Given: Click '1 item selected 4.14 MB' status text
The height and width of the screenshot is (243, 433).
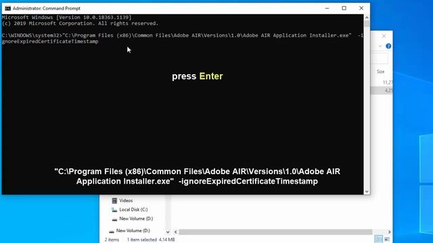Looking at the screenshot, I should pyautogui.click(x=151, y=240).
